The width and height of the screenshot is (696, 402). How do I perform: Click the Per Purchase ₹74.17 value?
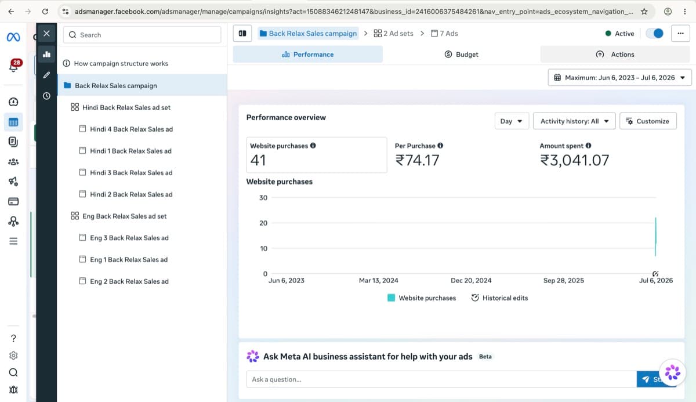click(x=417, y=160)
